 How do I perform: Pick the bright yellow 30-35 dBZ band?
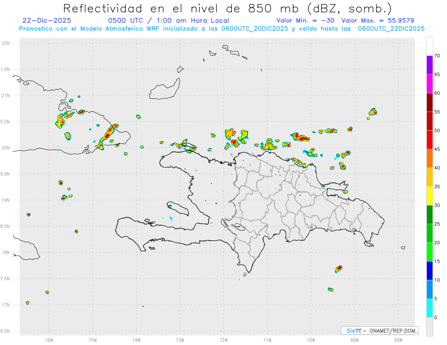click(429, 196)
